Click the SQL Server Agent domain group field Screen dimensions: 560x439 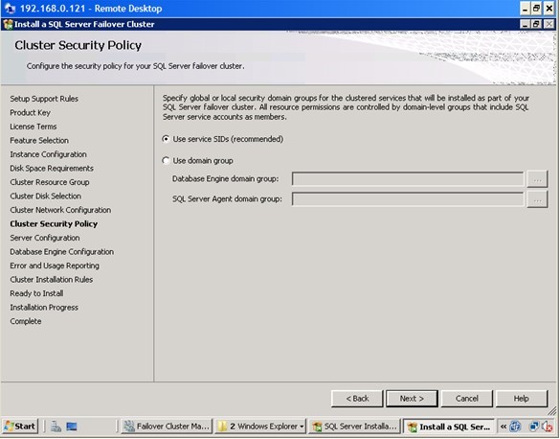point(408,199)
